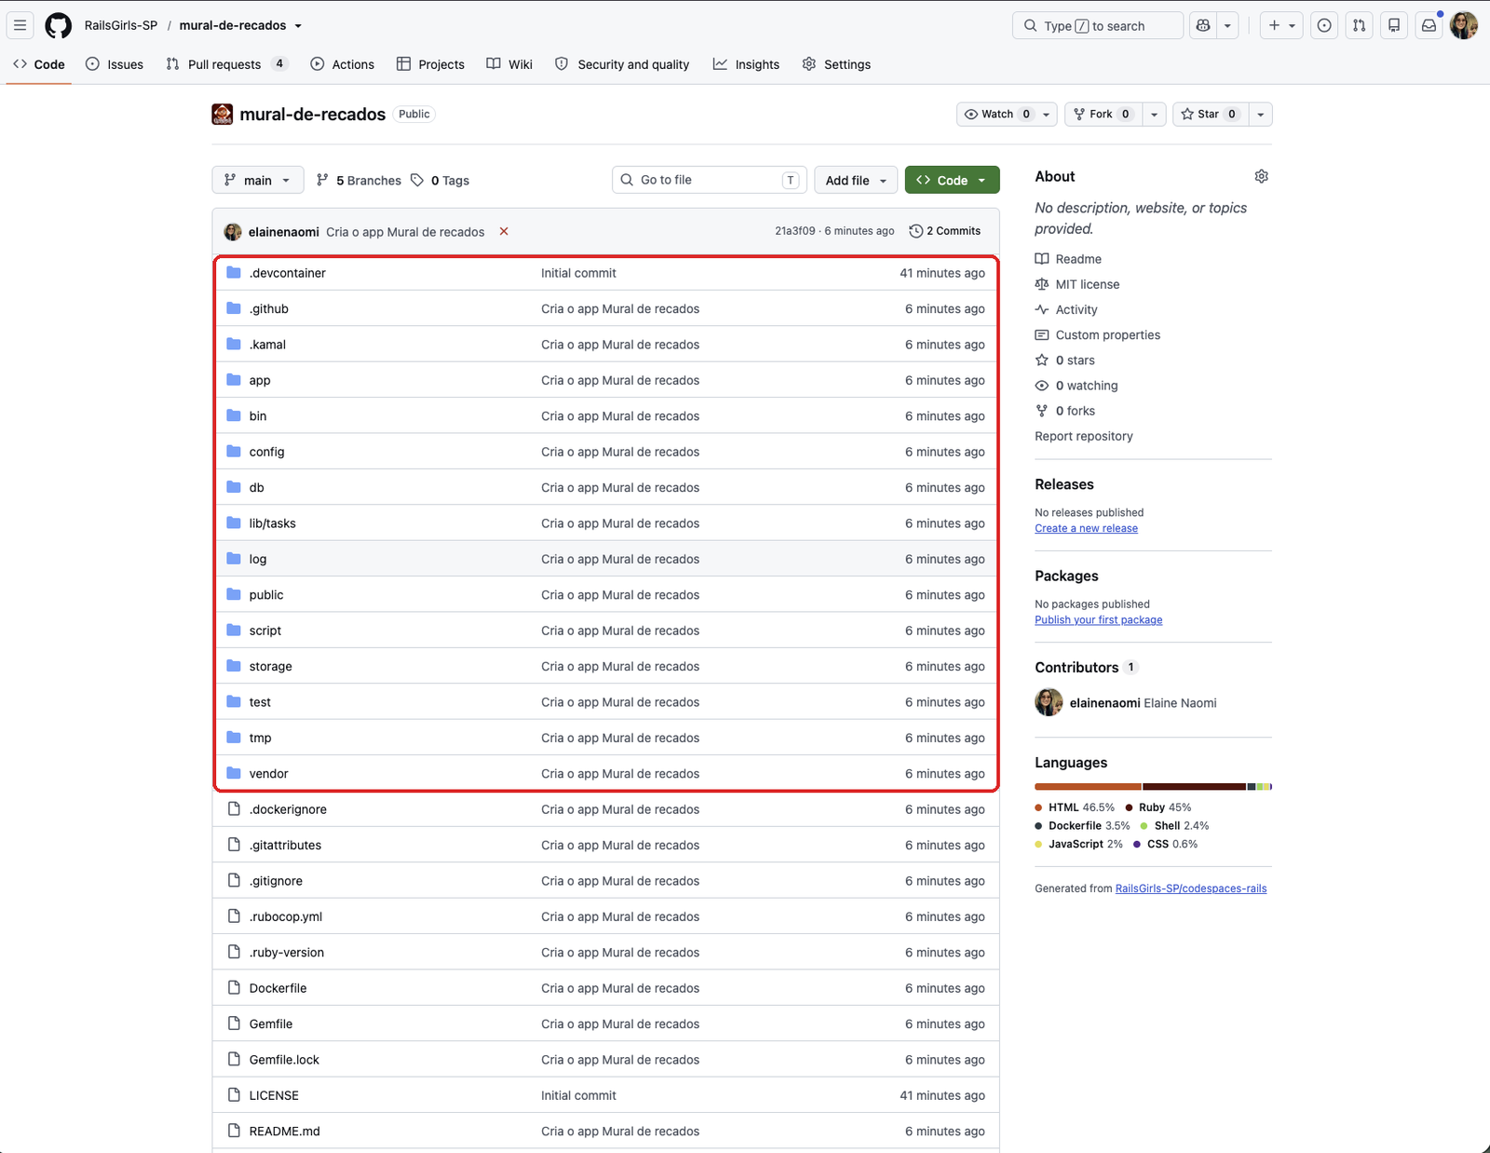Open the RailsGirls-SP organization breadcrumb
Viewport: 1490px width, 1153px height.
pyautogui.click(x=121, y=25)
